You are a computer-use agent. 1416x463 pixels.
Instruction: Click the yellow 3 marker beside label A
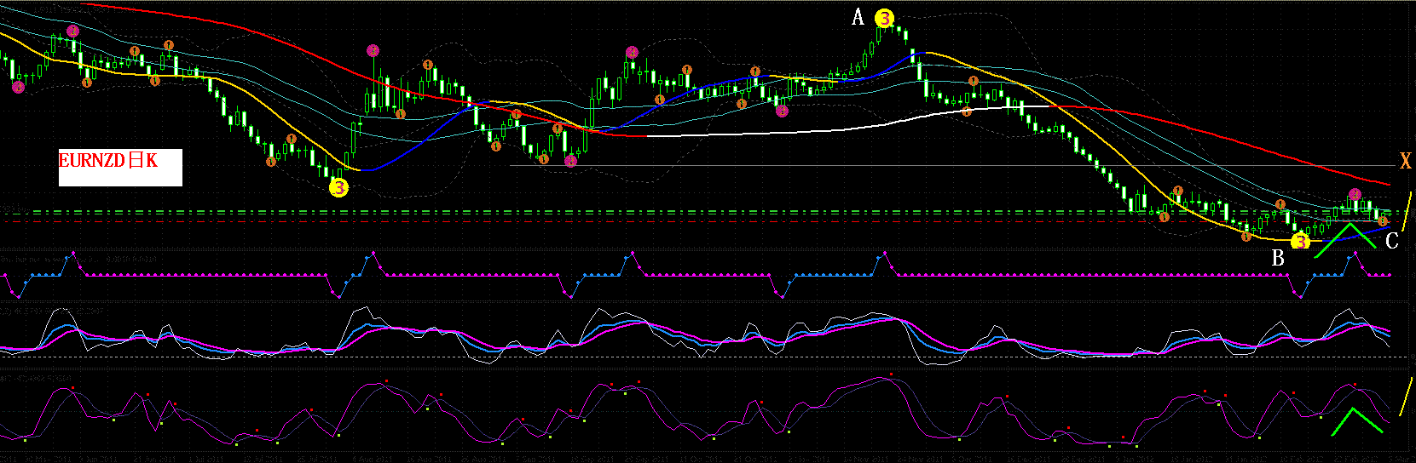pos(885,18)
